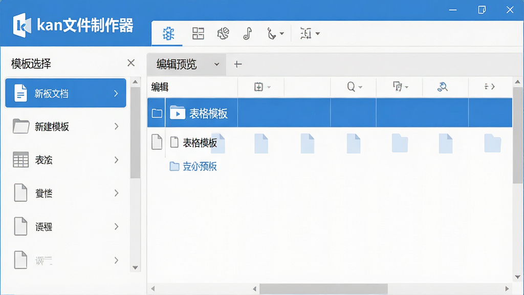
Task: Close the 模板选择 panel
Action: (x=131, y=63)
